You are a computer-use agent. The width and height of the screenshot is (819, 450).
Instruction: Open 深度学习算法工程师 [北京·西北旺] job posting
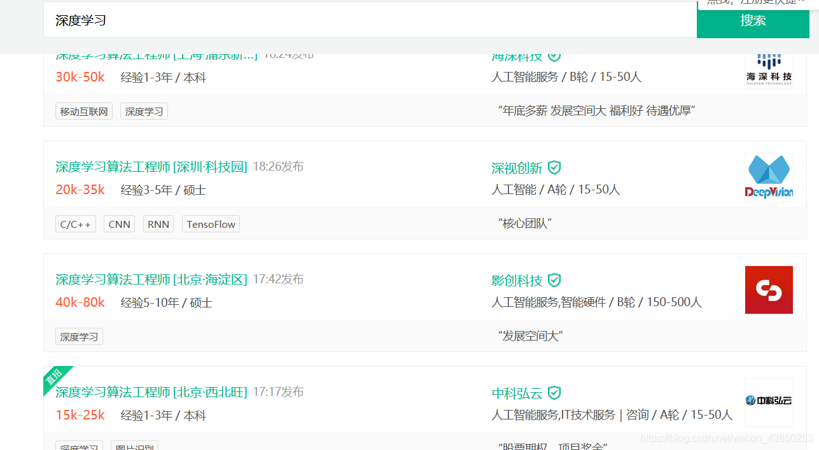click(x=151, y=392)
